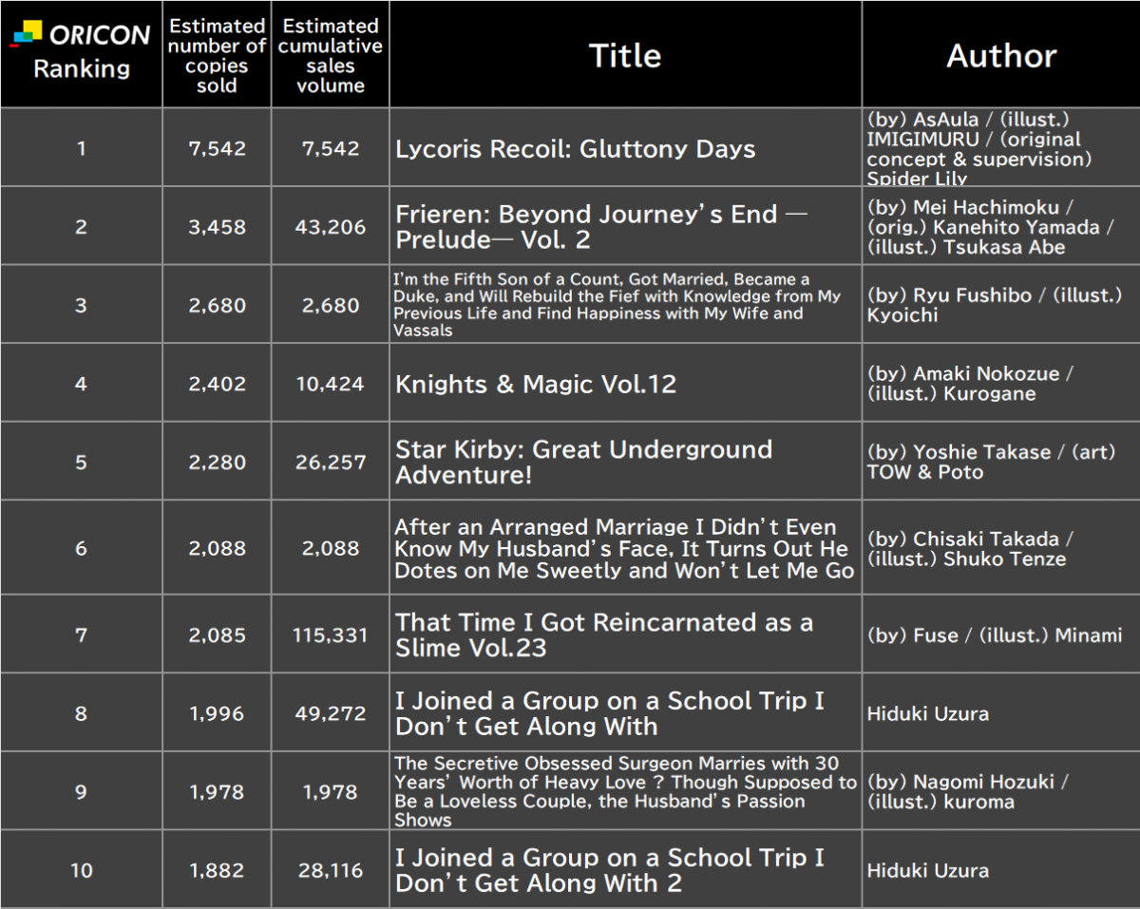Click ranking number 7

(81, 635)
